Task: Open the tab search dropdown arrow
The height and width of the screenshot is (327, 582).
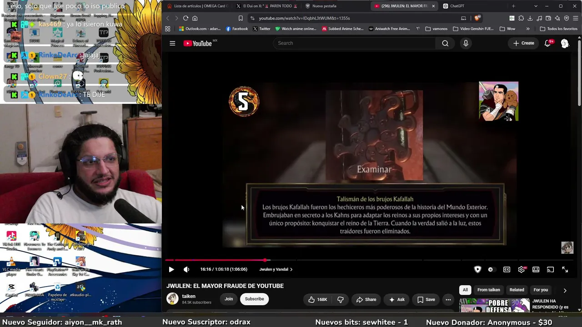Action: [x=536, y=6]
